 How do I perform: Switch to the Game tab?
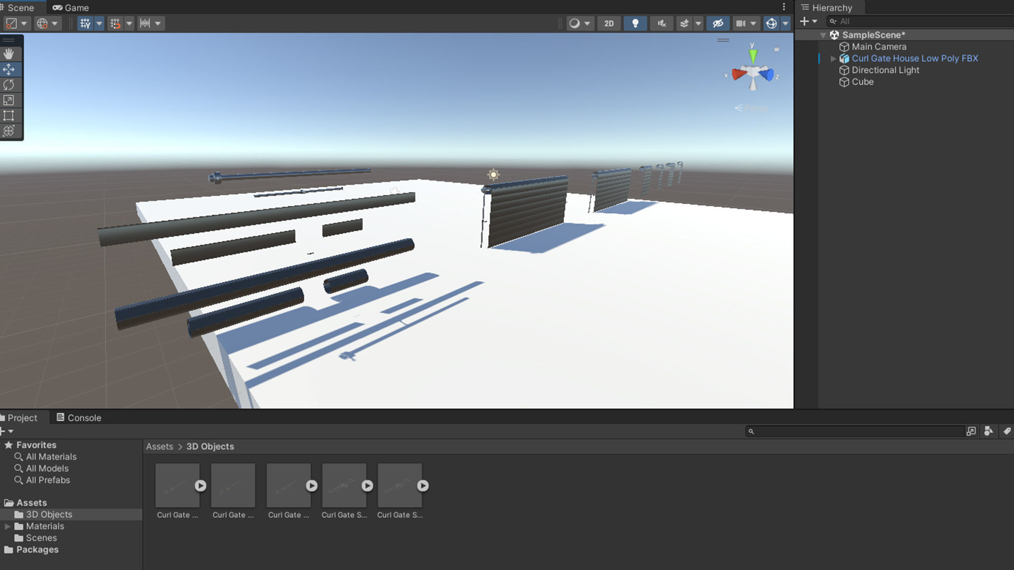click(71, 7)
